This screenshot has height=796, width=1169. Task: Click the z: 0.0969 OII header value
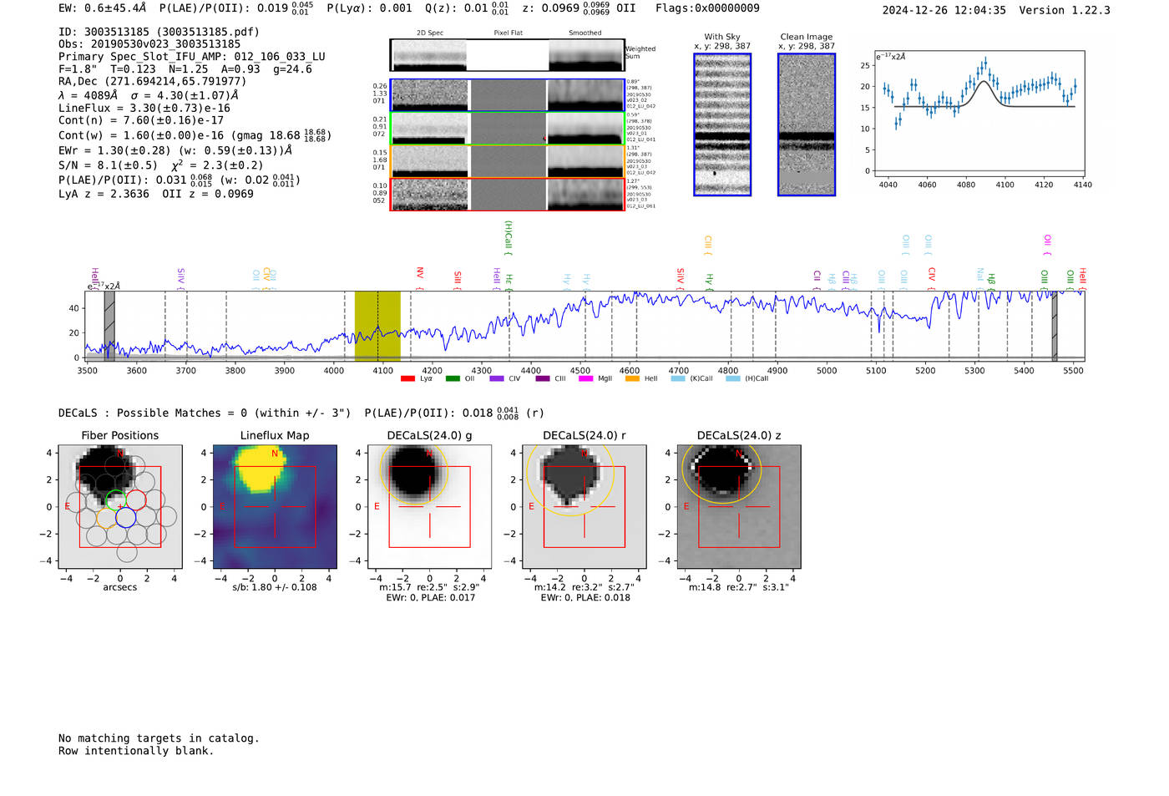tap(579, 8)
